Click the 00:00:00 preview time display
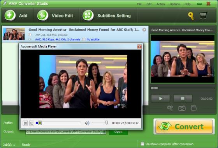This screenshot has width=218, height=148. pyautogui.click(x=206, y=99)
